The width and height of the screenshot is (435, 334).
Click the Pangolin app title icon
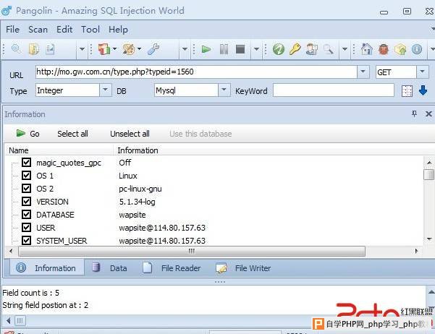tap(7, 11)
